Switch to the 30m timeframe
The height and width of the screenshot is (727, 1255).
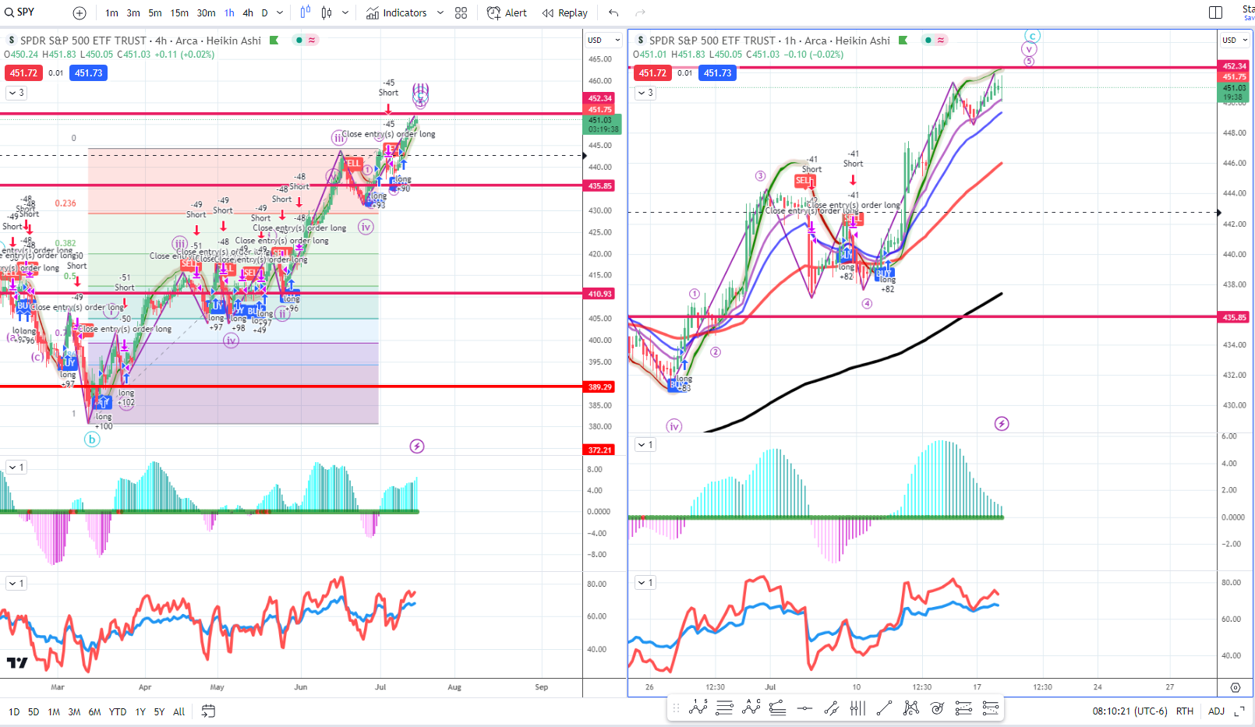point(206,12)
